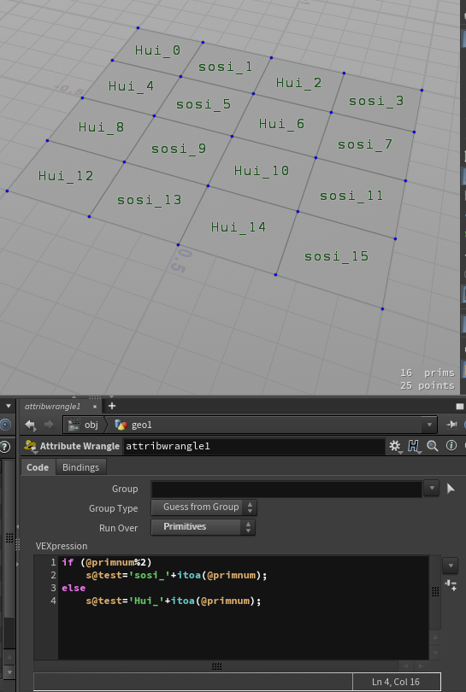Image resolution: width=466 pixels, height=692 pixels.
Task: Click the pin pane icon
Action: [x=451, y=425]
